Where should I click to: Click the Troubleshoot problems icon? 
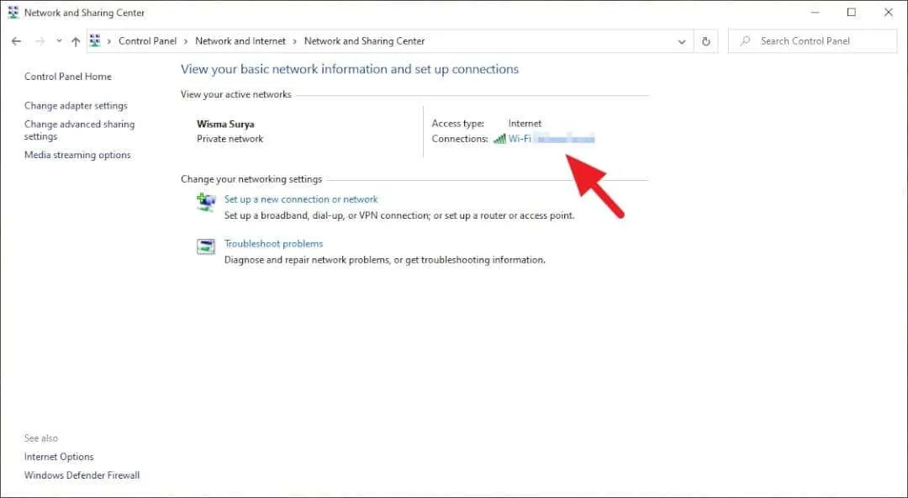206,246
